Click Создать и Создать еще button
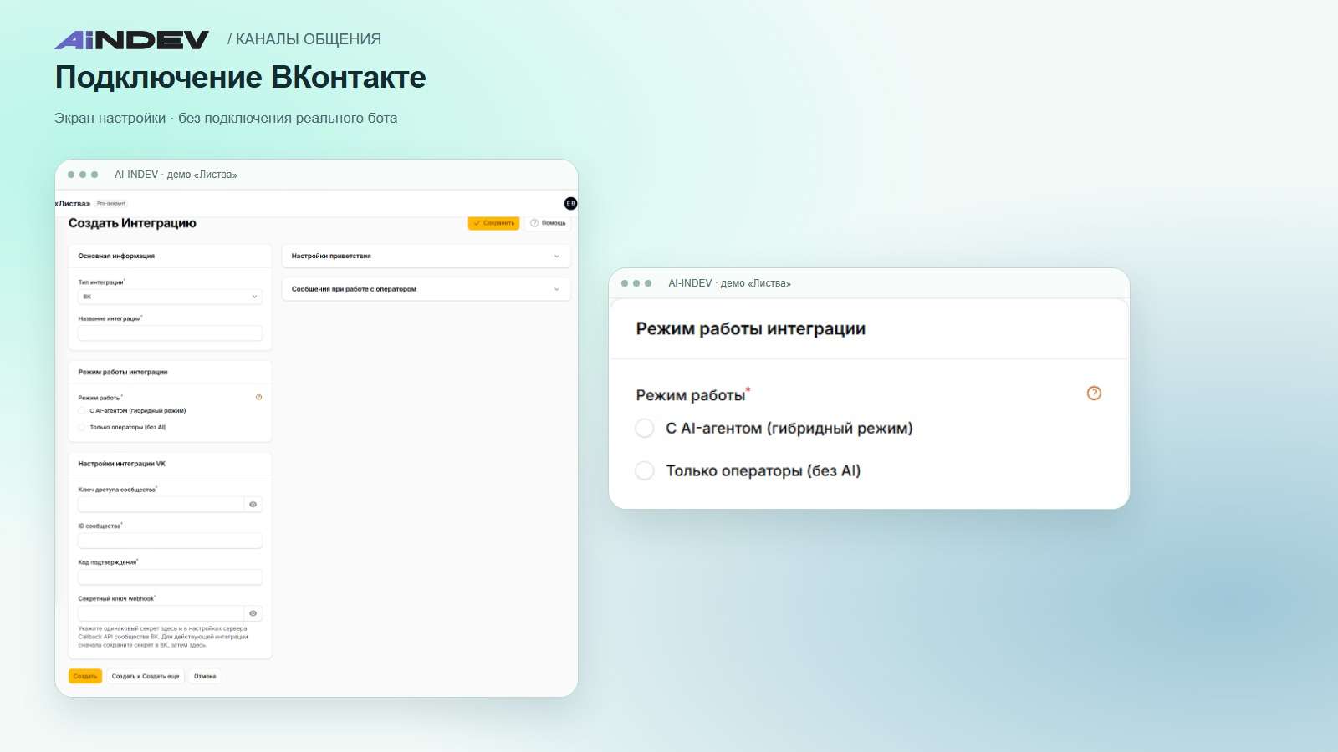1338x752 pixels. coord(146,677)
